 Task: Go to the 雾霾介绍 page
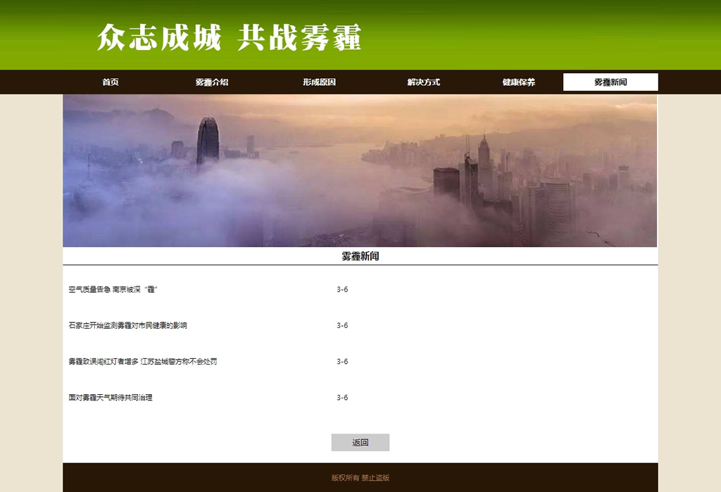pos(212,82)
